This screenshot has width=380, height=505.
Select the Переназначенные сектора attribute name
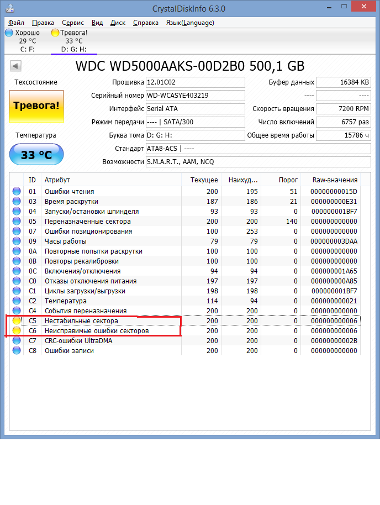pyautogui.click(x=88, y=221)
